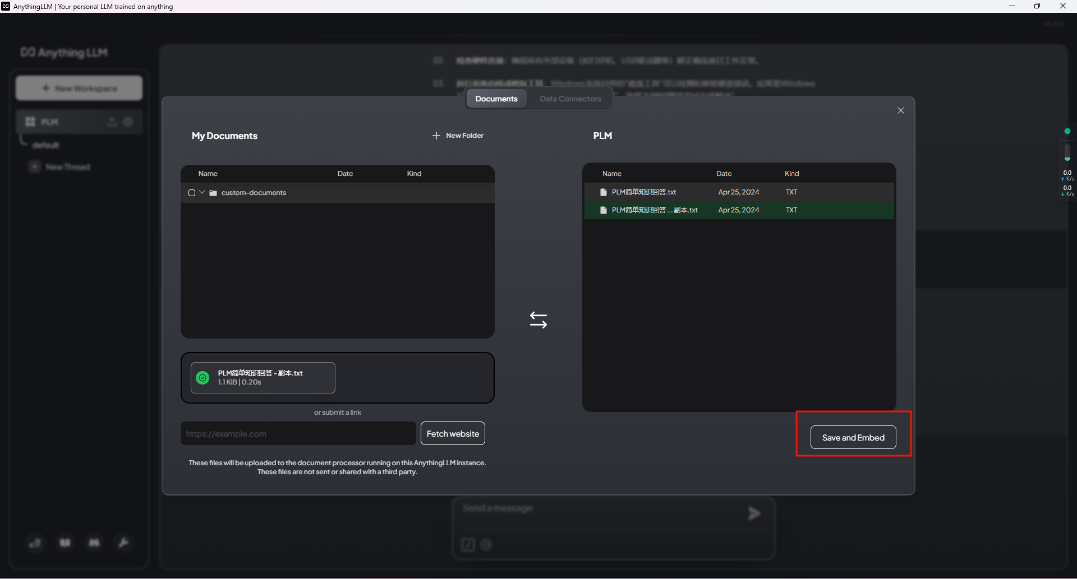Minimize the AnythingLLM window
The image size is (1077, 579).
(1012, 6)
